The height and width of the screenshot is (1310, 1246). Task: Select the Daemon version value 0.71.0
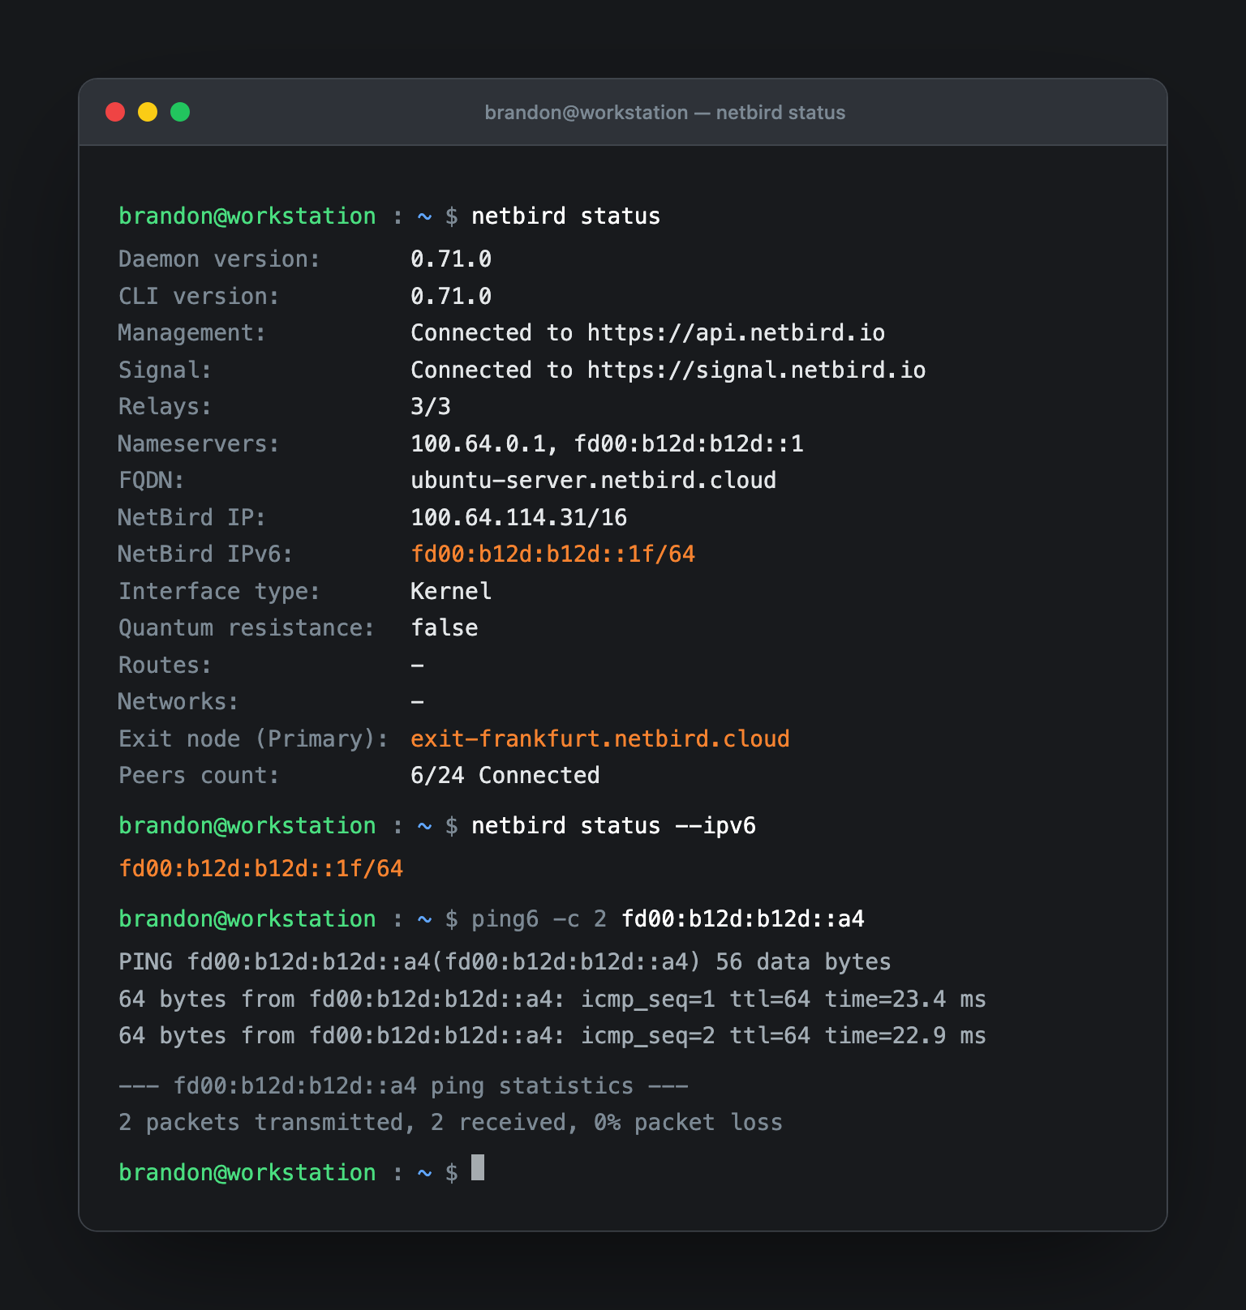pyautogui.click(x=451, y=259)
